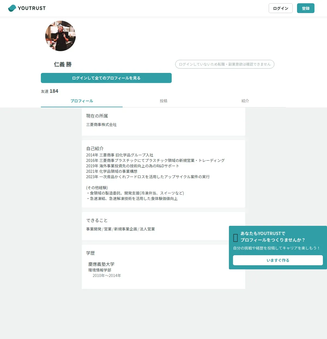Click the 2016年 三菱商事プラスチック line

(x=155, y=161)
